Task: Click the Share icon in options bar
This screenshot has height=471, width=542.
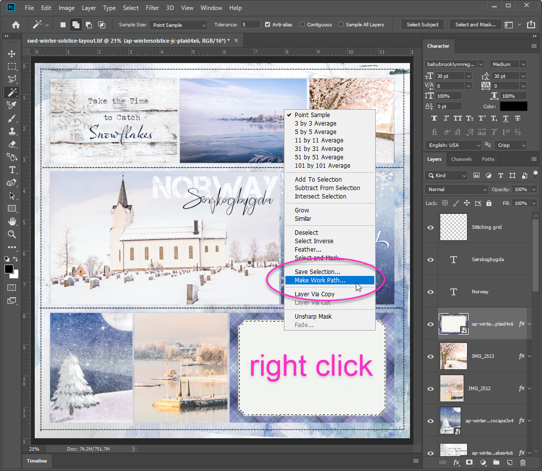Action: point(531,24)
